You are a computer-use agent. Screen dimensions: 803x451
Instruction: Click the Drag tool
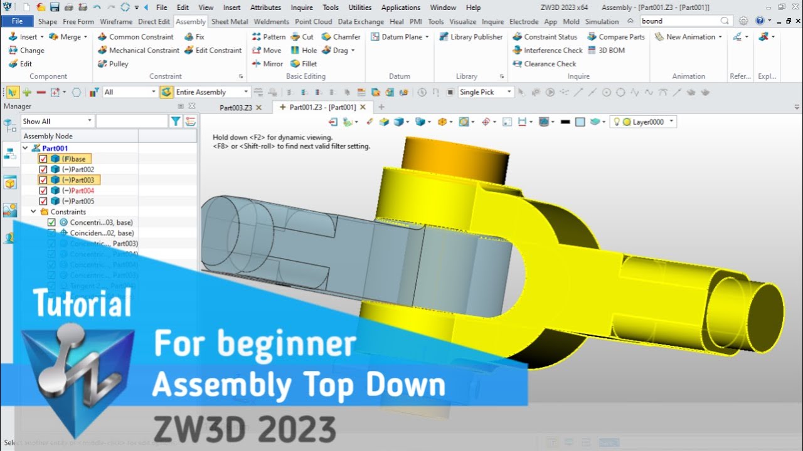click(x=338, y=50)
